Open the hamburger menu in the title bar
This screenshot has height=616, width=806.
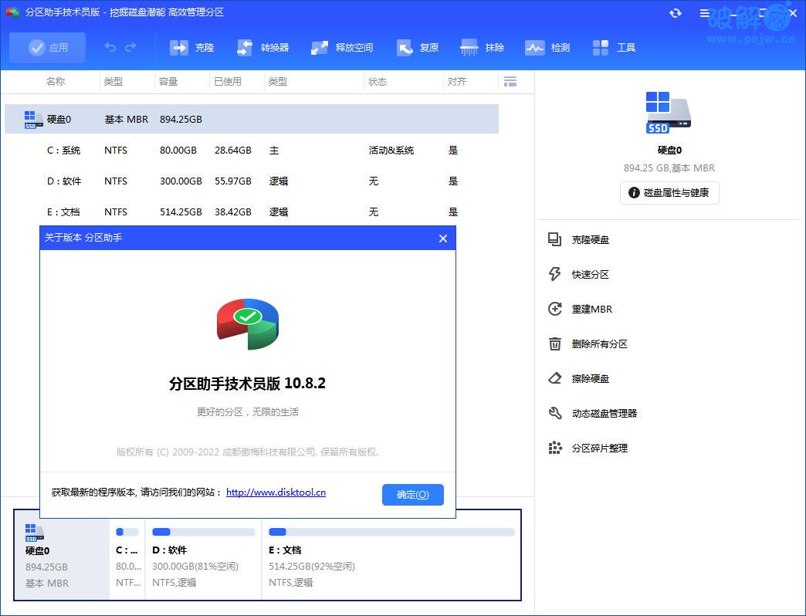coord(704,13)
